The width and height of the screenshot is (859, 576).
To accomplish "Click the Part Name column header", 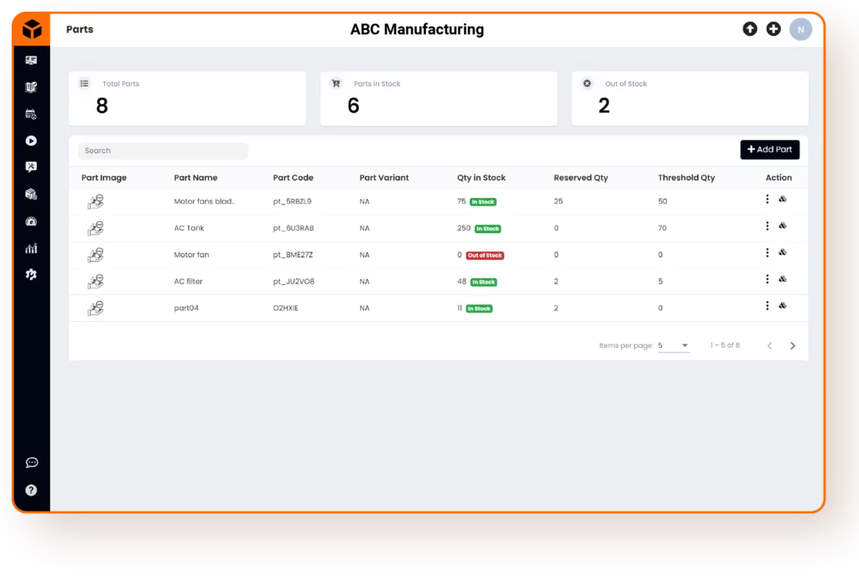I will click(x=195, y=178).
